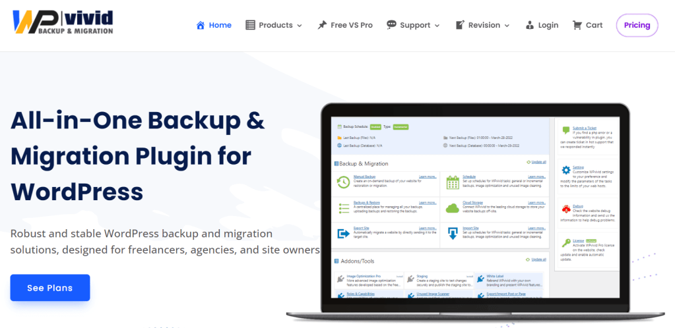Screen dimensions: 675x328
Task: Open the Submit a Ticket link
Action: pyautogui.click(x=584, y=128)
